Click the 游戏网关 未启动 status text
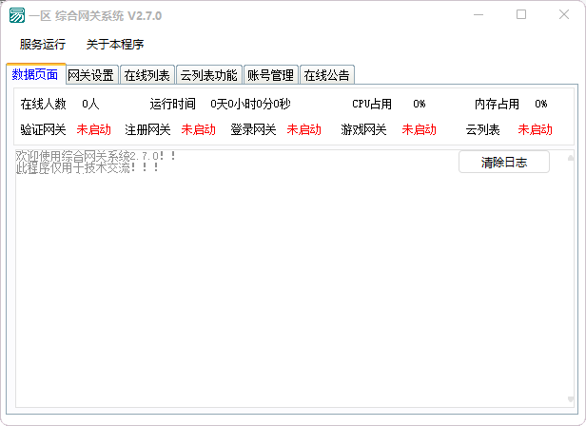This screenshot has width=586, height=426. tap(419, 129)
